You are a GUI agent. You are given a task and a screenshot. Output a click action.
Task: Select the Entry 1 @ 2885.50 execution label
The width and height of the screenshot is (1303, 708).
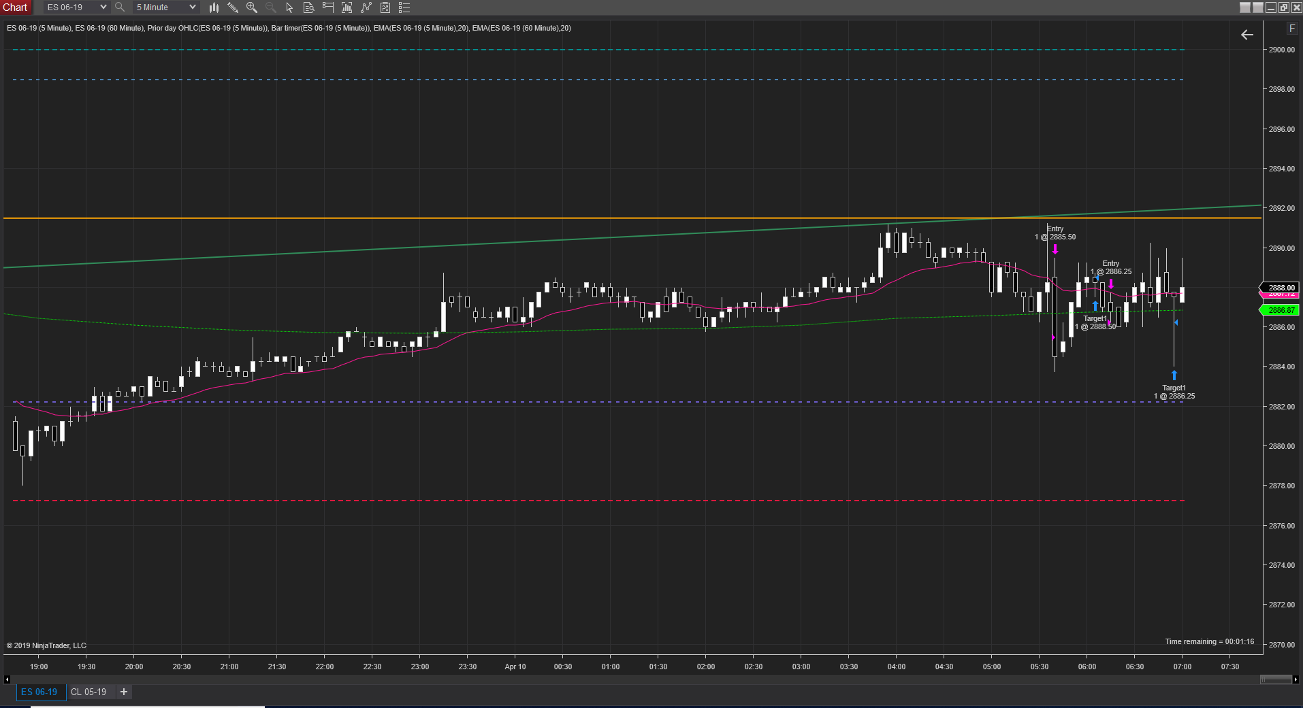[x=1055, y=233]
